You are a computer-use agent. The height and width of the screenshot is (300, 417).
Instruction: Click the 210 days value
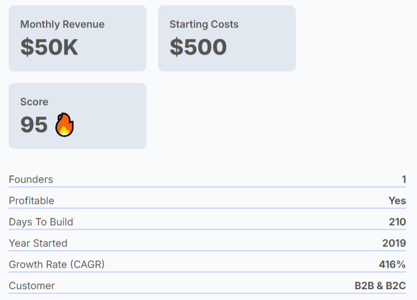(397, 222)
